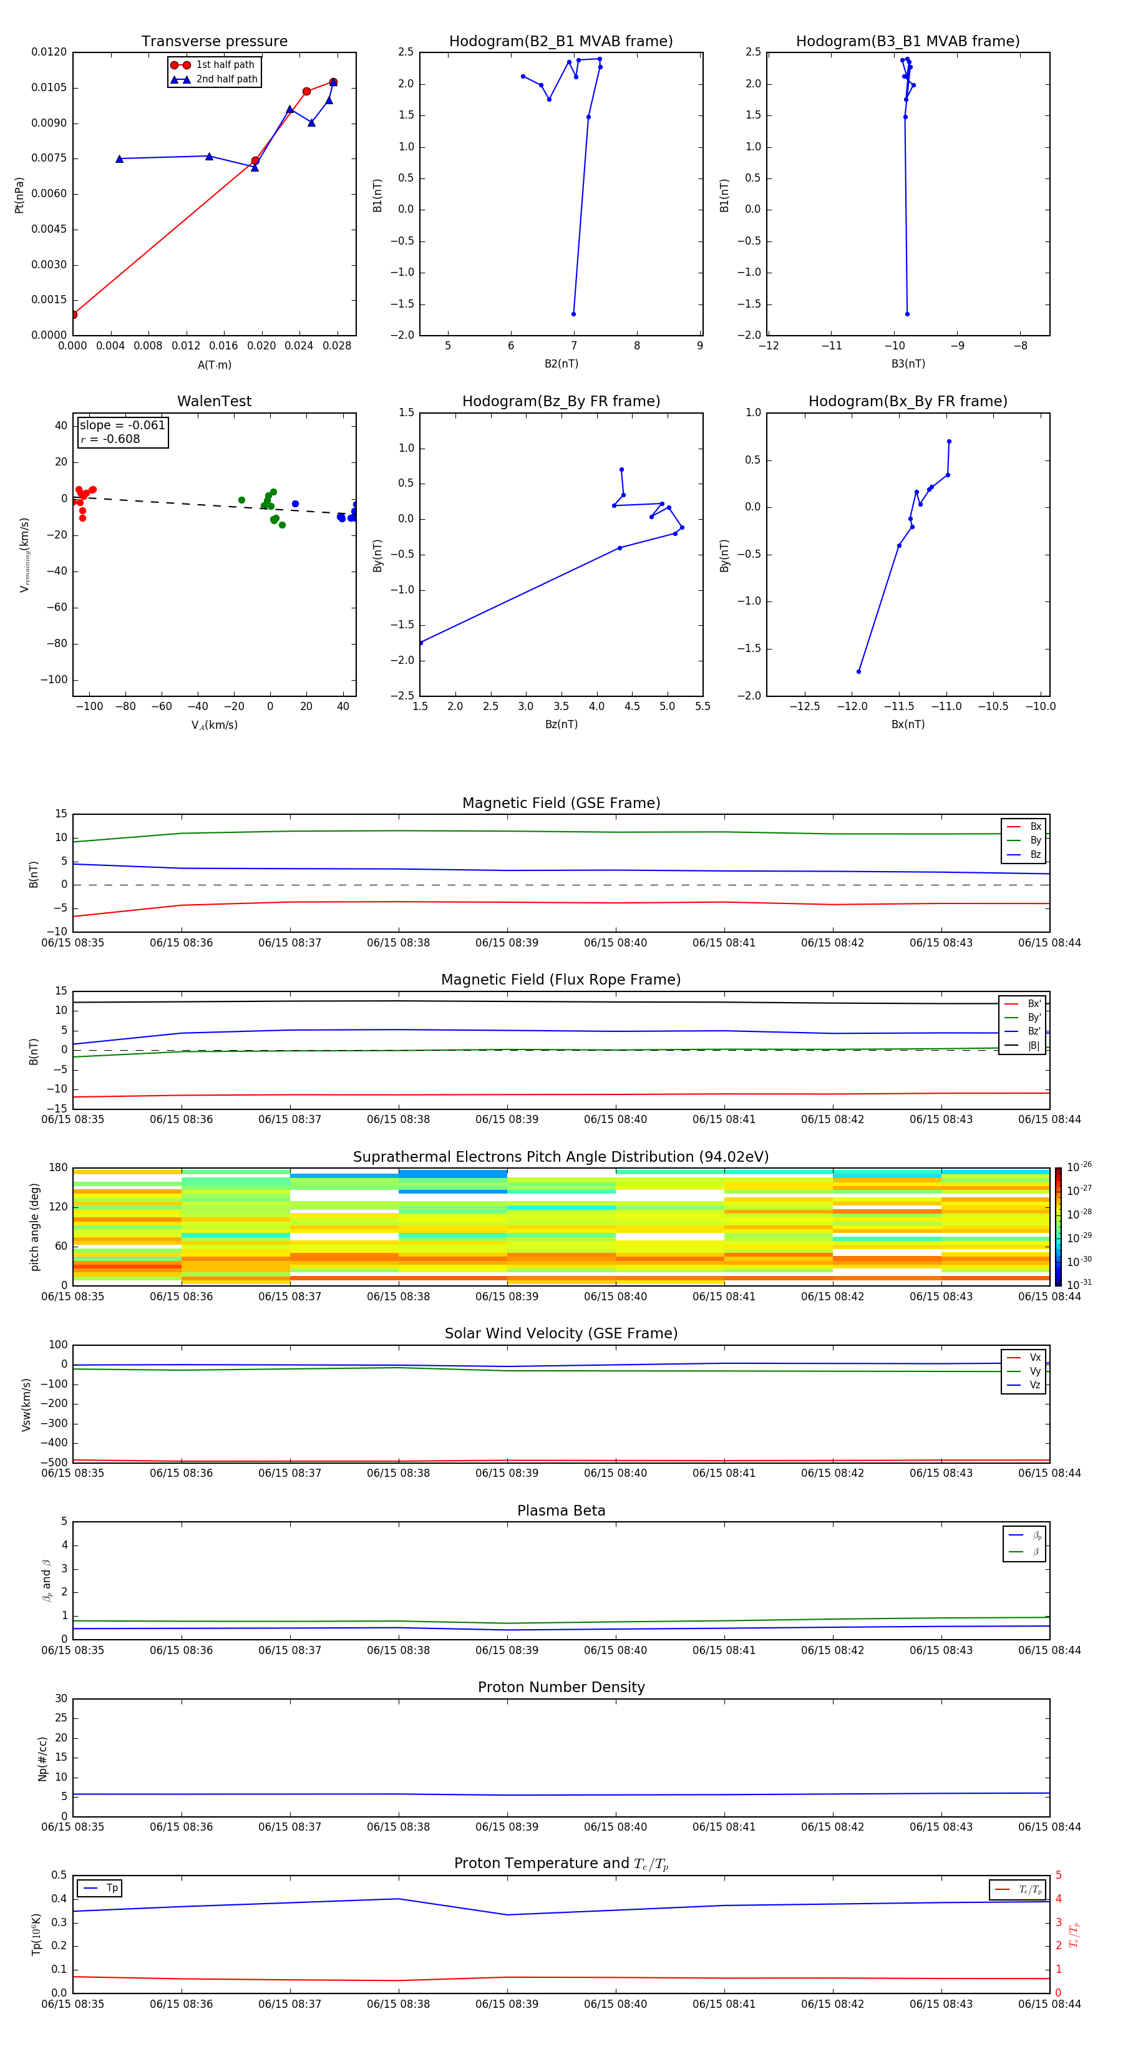This screenshot has width=1123, height=2059.
Task: Click the Te/Tp legend in temperature plot
Action: (x=1018, y=1889)
